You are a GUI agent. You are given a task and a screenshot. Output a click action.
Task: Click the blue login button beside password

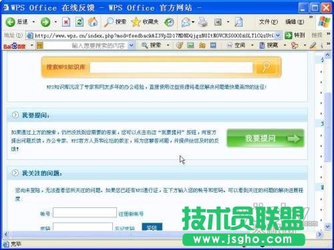click(x=152, y=227)
